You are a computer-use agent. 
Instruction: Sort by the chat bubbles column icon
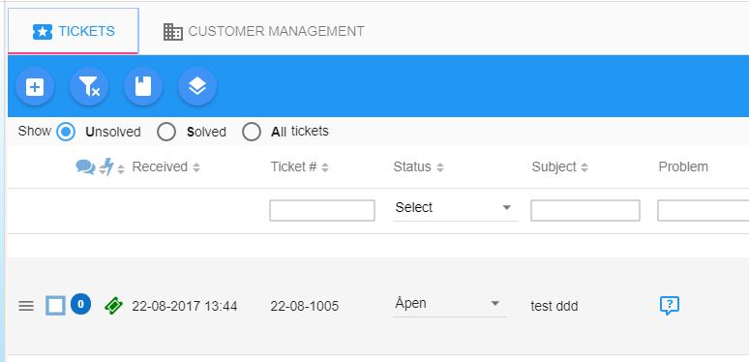click(x=85, y=166)
